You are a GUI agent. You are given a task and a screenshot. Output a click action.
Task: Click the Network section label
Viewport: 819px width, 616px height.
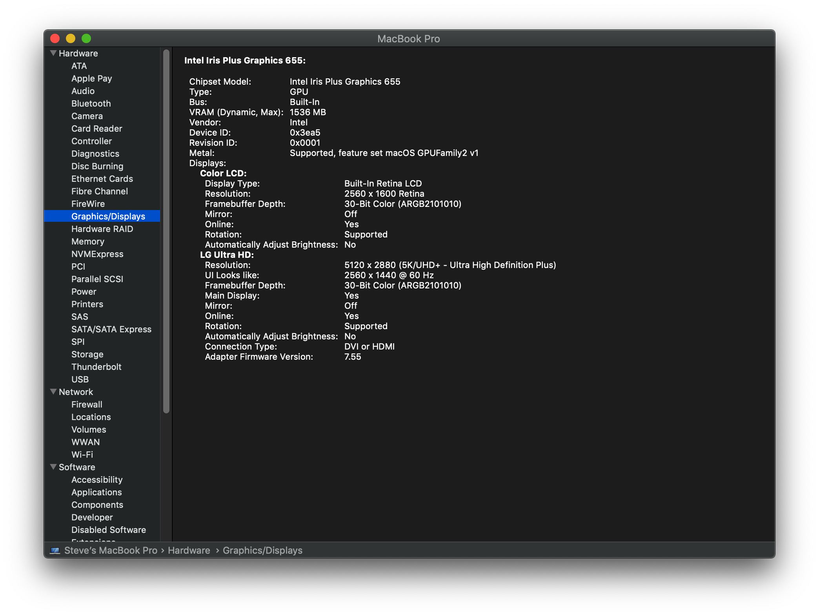[76, 392]
